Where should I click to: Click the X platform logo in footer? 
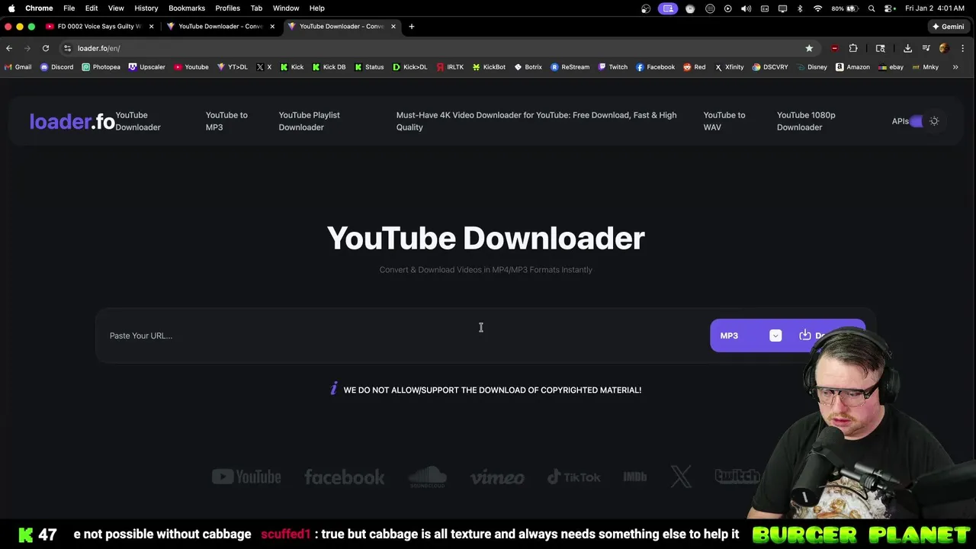(681, 477)
